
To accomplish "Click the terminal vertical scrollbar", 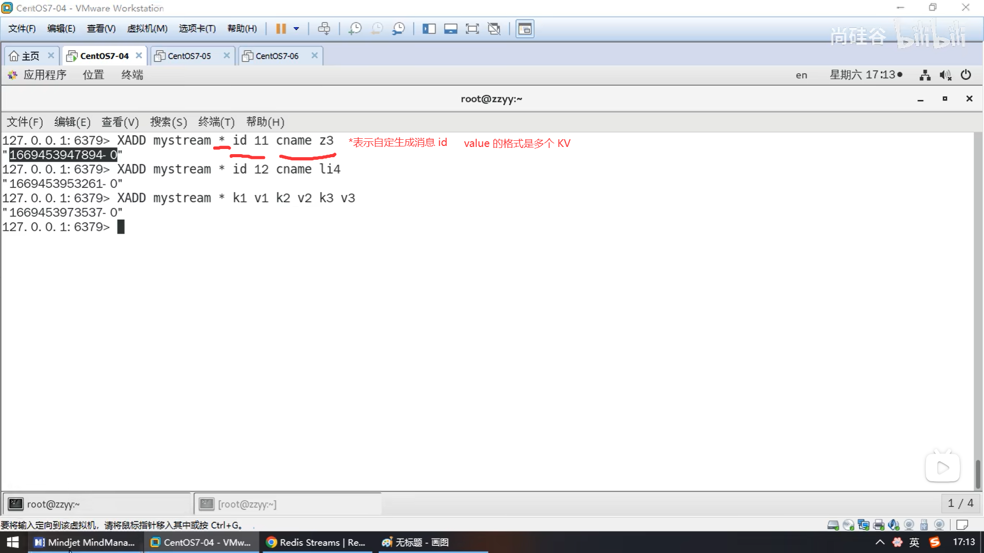I will (978, 473).
